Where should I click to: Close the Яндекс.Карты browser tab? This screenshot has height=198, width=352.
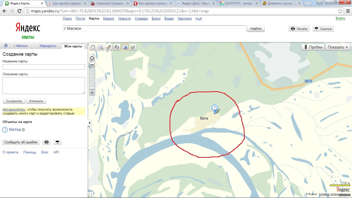pos(42,3)
